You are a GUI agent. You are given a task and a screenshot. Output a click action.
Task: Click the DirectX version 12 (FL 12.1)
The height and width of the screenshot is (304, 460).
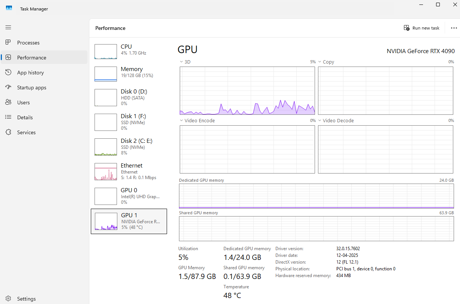(347, 262)
